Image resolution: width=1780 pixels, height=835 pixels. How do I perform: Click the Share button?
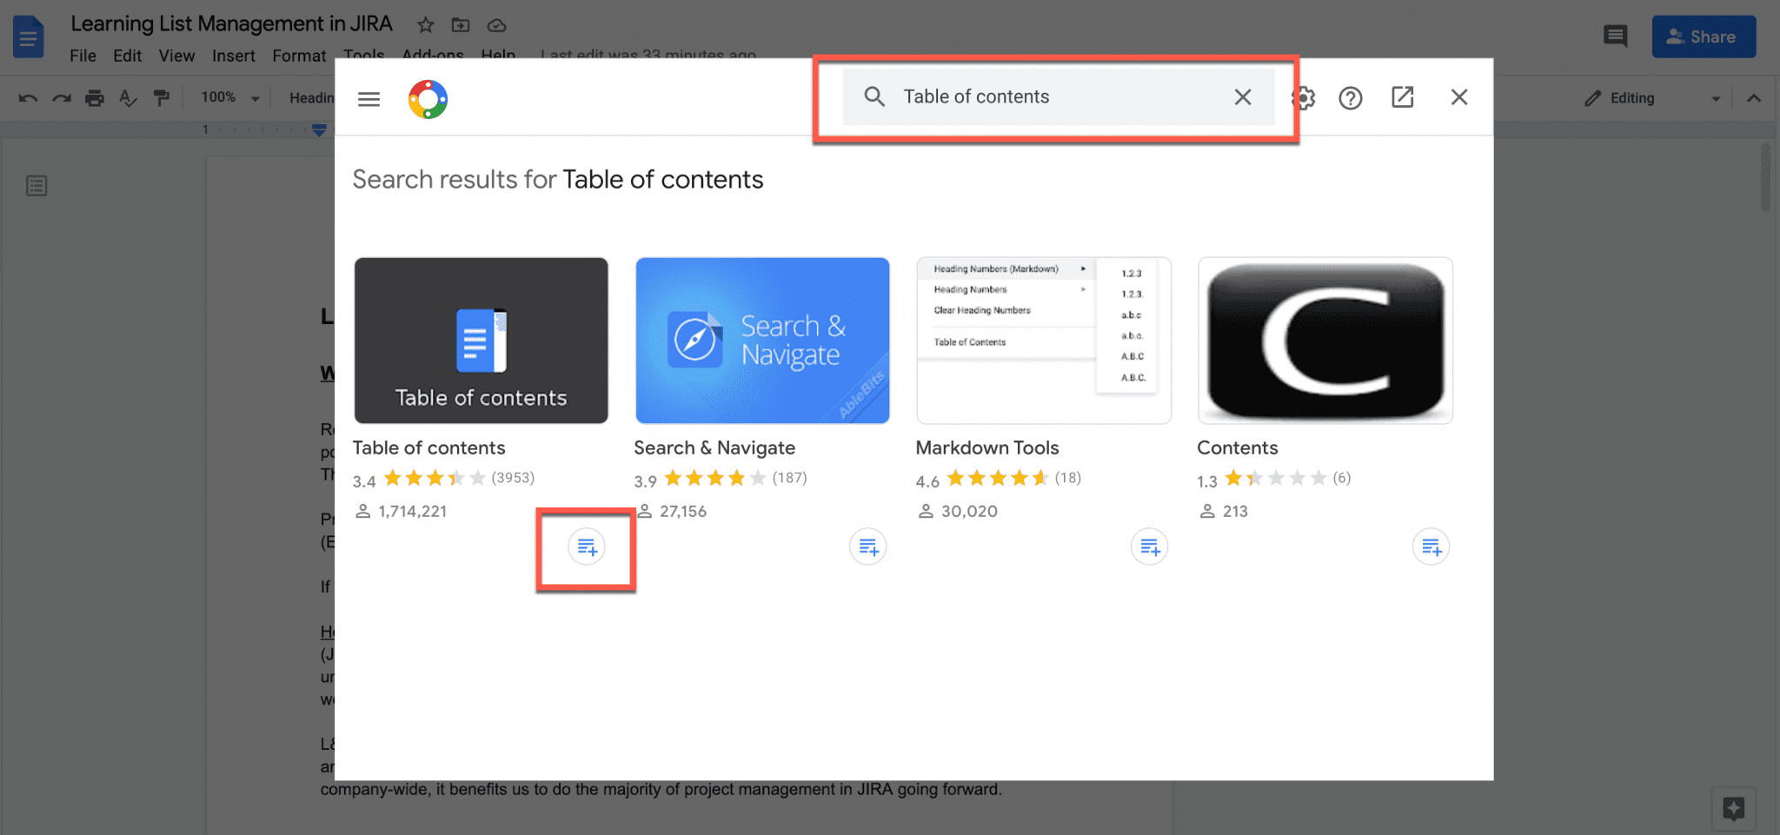click(1703, 36)
